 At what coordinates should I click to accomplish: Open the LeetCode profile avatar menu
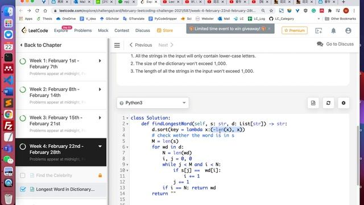coord(348,30)
